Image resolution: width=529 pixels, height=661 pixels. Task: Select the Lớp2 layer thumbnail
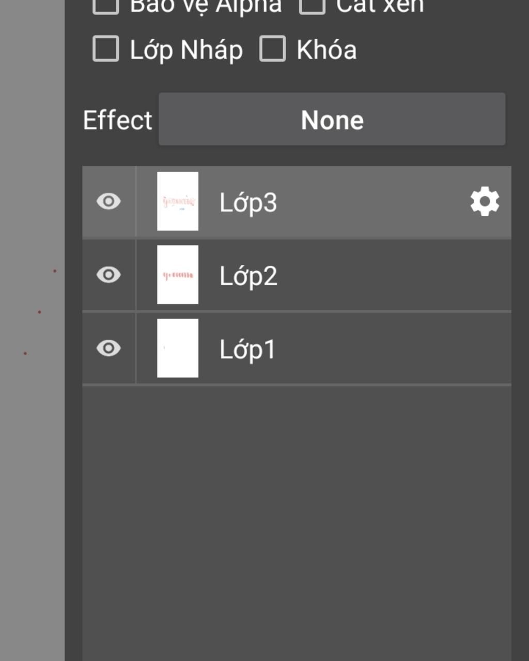[x=178, y=275]
